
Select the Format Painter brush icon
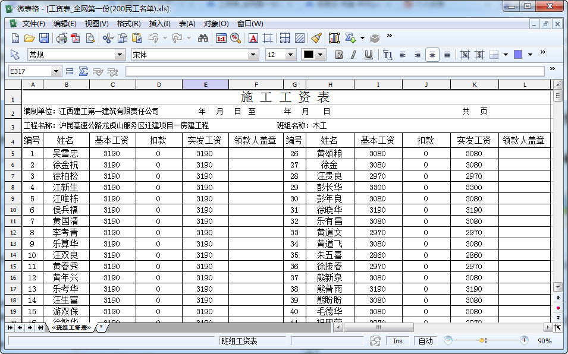click(316, 37)
